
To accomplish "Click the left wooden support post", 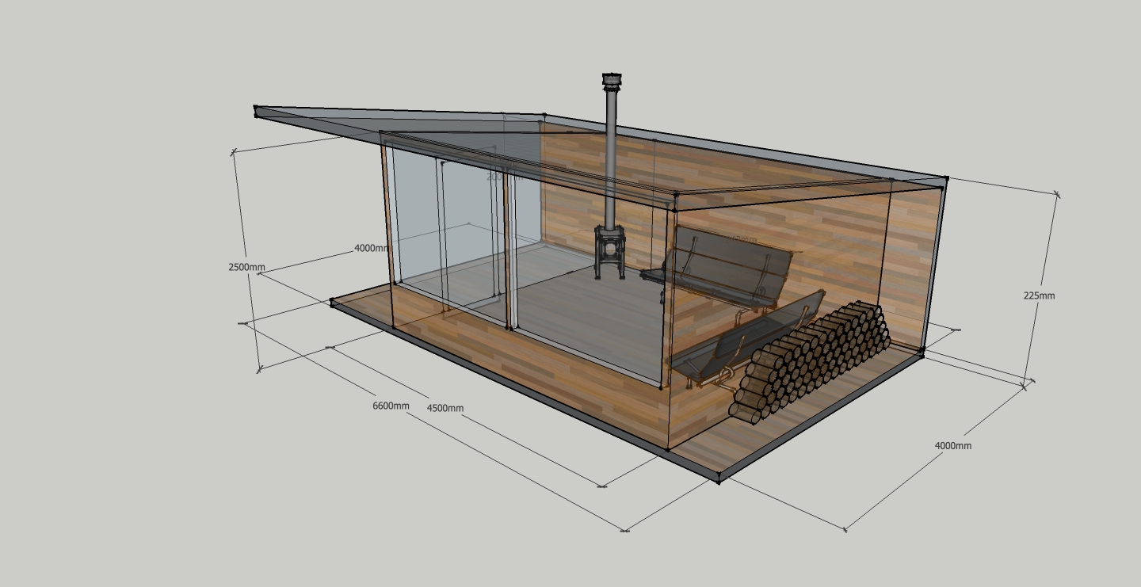I will (387, 214).
